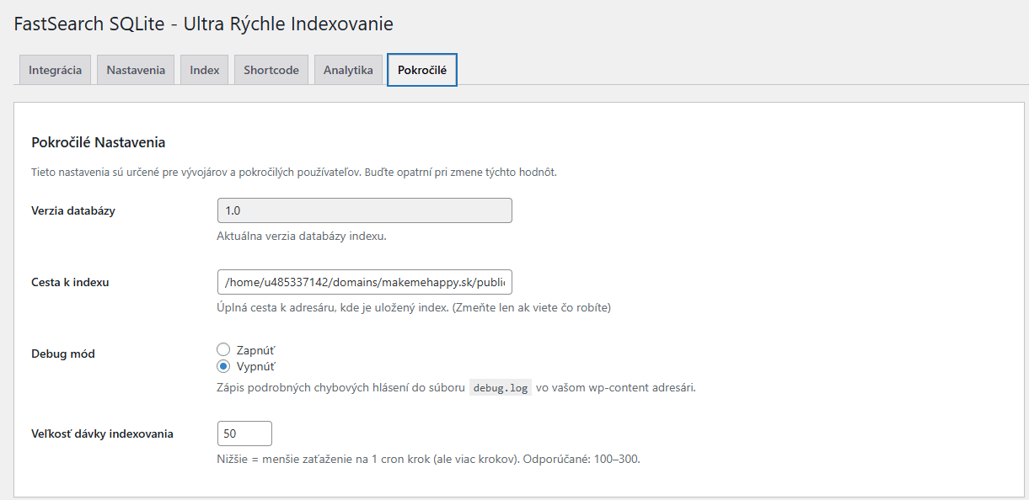Click the Cesta k indexu path field
1029x500 pixels.
coord(365,282)
